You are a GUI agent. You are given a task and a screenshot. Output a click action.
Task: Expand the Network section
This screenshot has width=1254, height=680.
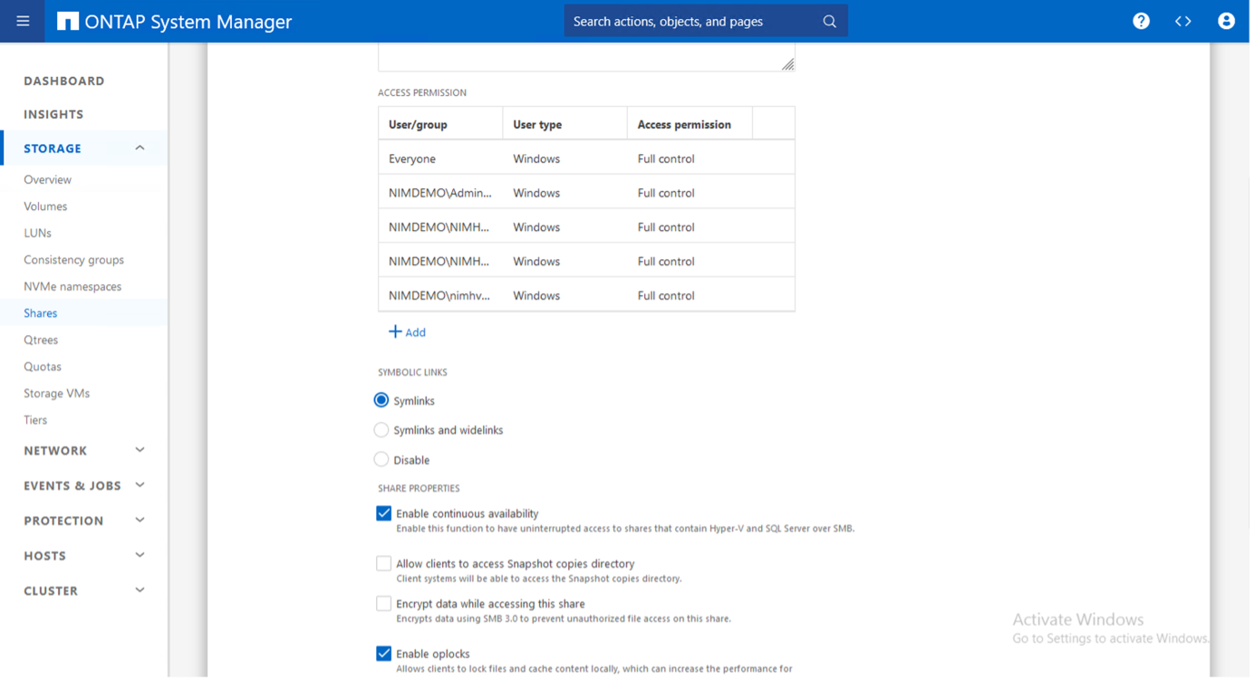140,450
